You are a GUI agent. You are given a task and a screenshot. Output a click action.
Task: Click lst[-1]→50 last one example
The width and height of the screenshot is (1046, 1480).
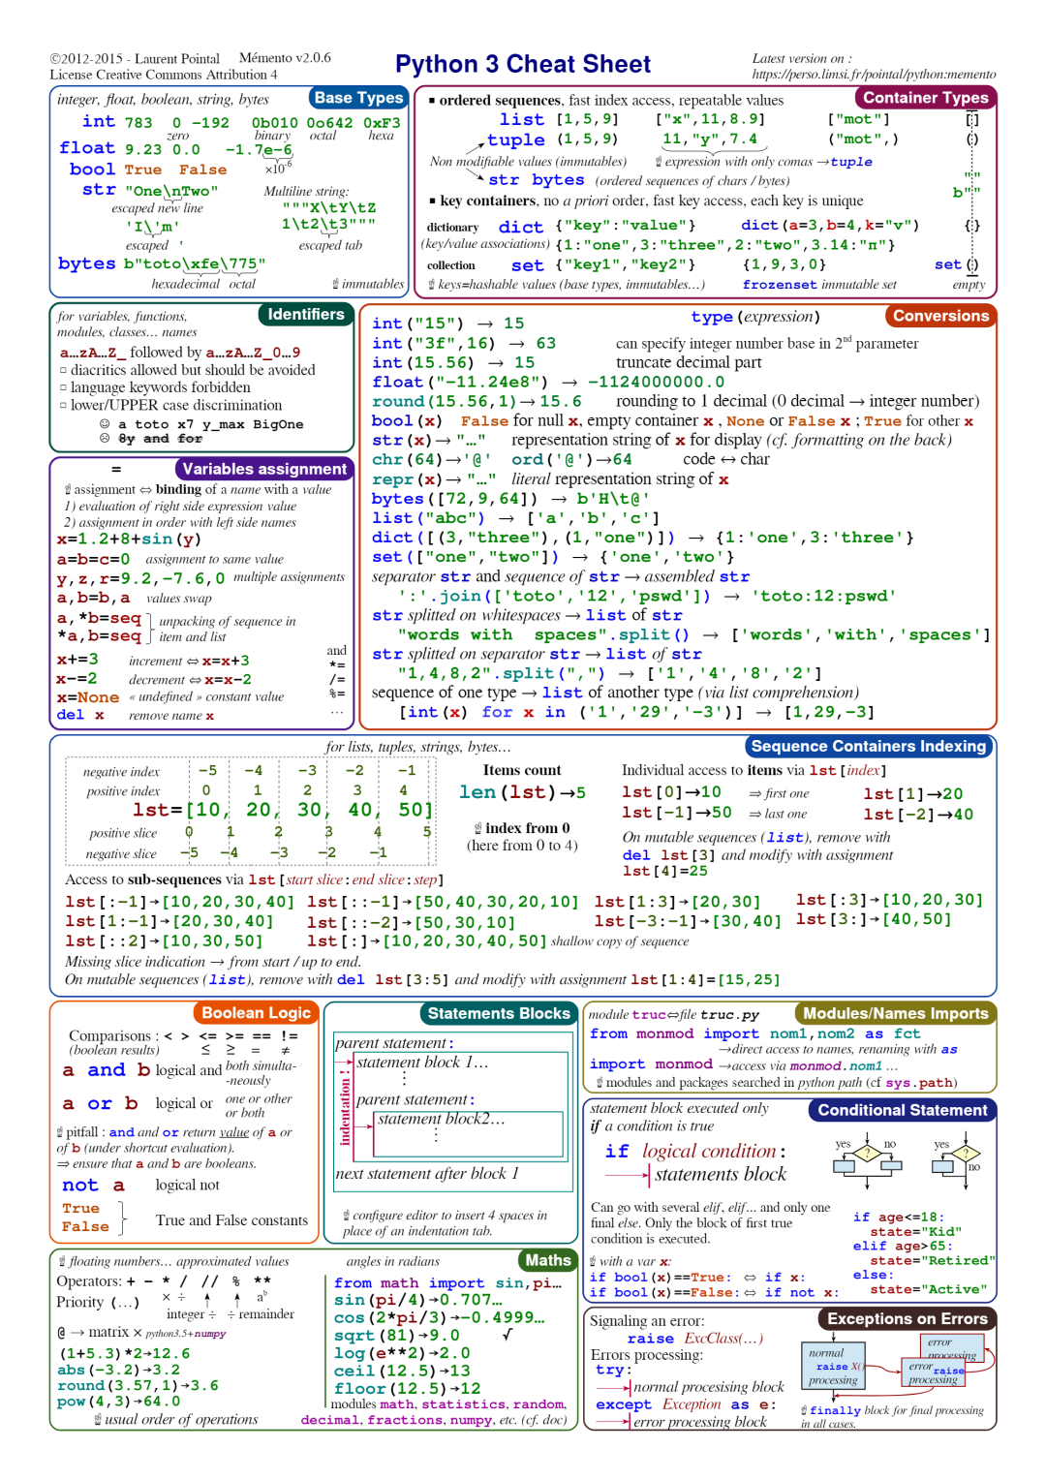[714, 814]
